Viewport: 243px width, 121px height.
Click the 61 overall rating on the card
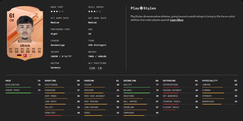pyautogui.click(x=12, y=16)
